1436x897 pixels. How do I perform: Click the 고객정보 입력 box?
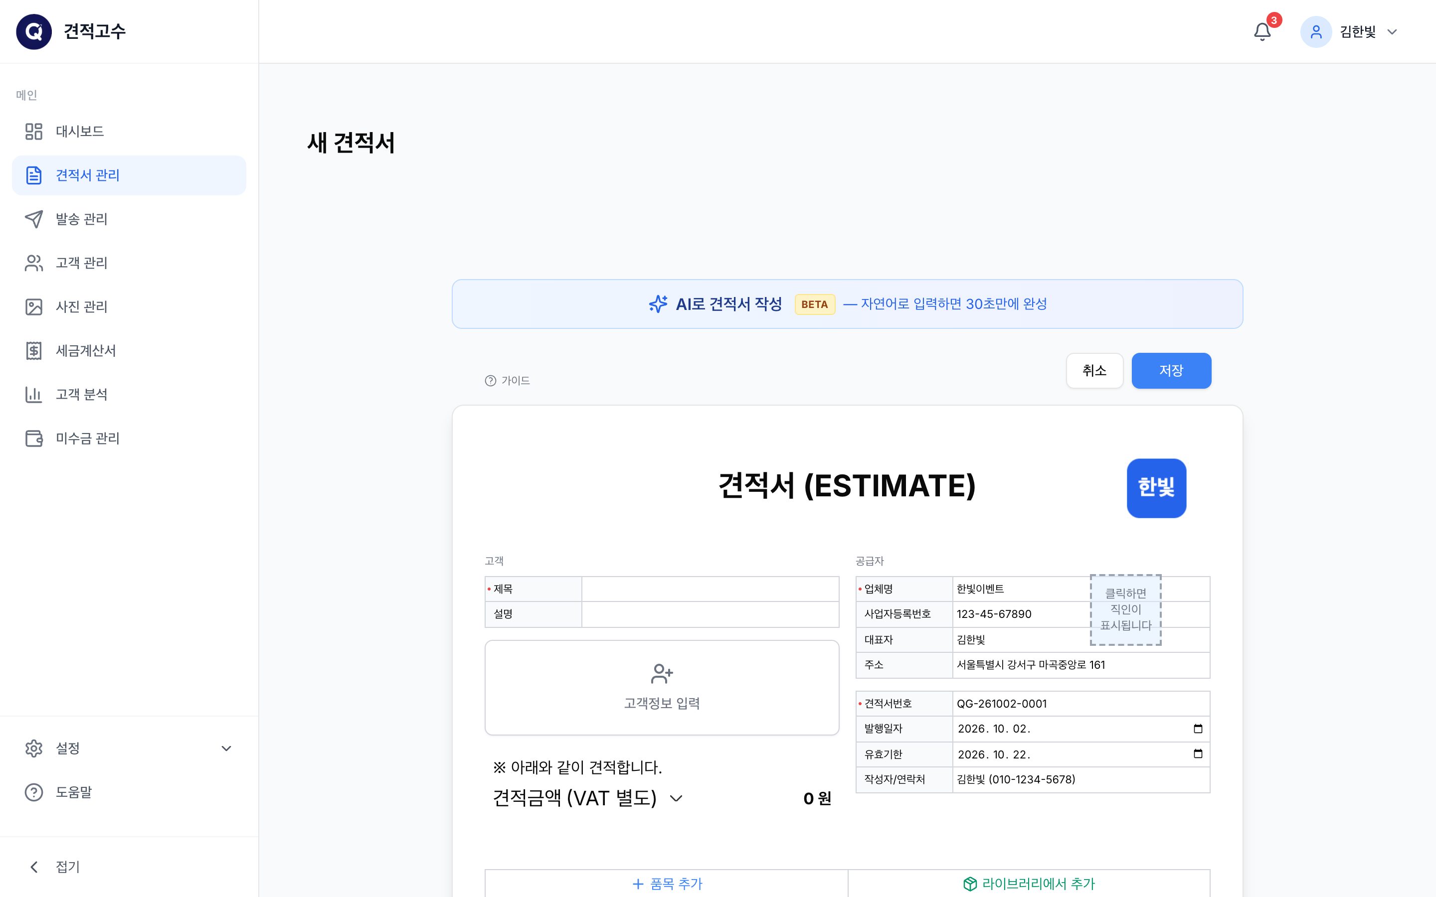[x=662, y=688]
